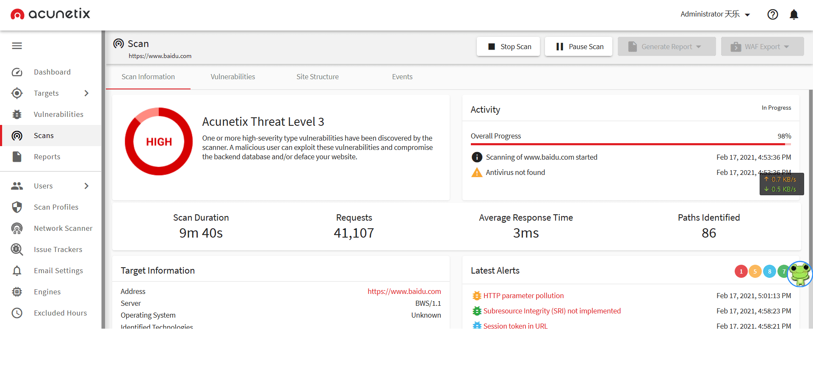Image resolution: width=813 pixels, height=371 pixels.
Task: Click the Excluded Hours clock icon
Action: pyautogui.click(x=17, y=313)
